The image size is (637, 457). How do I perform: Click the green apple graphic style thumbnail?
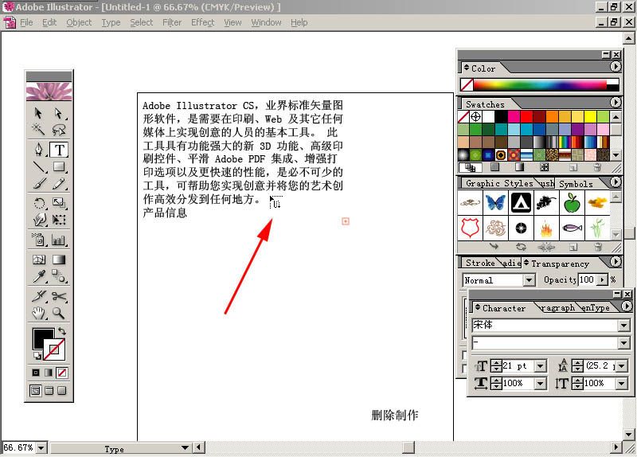click(x=572, y=202)
